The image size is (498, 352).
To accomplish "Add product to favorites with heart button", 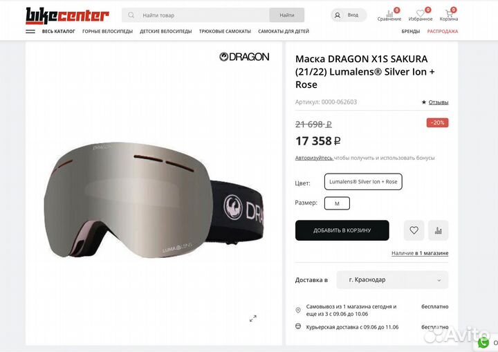I will click(414, 230).
